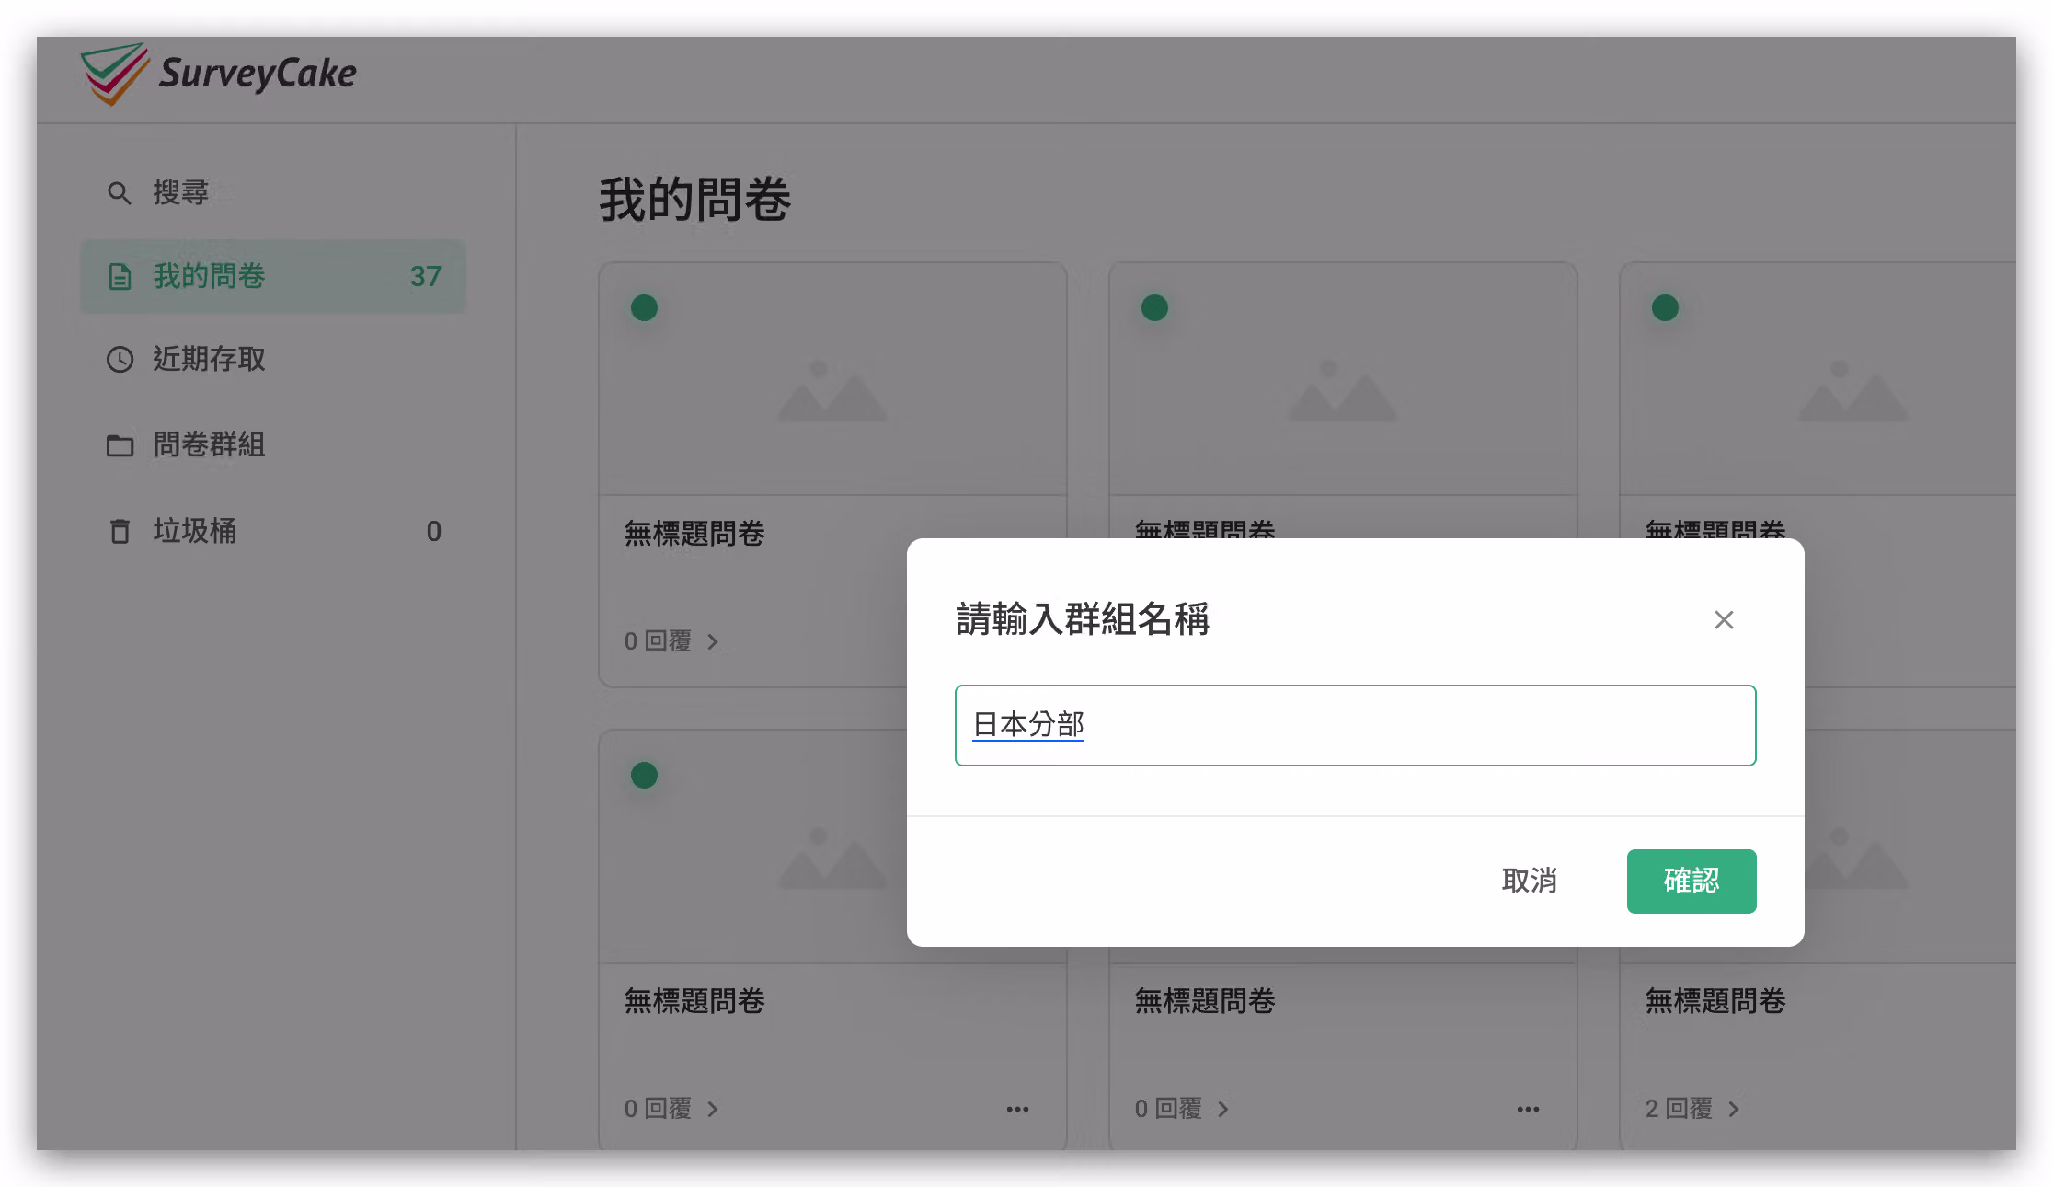Open more options (…) on bottom-middle card

pyautogui.click(x=1528, y=1110)
